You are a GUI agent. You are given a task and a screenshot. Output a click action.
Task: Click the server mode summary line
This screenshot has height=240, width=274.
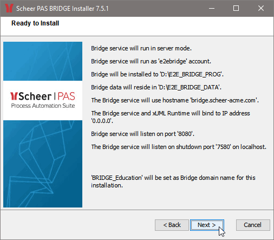point(141,48)
